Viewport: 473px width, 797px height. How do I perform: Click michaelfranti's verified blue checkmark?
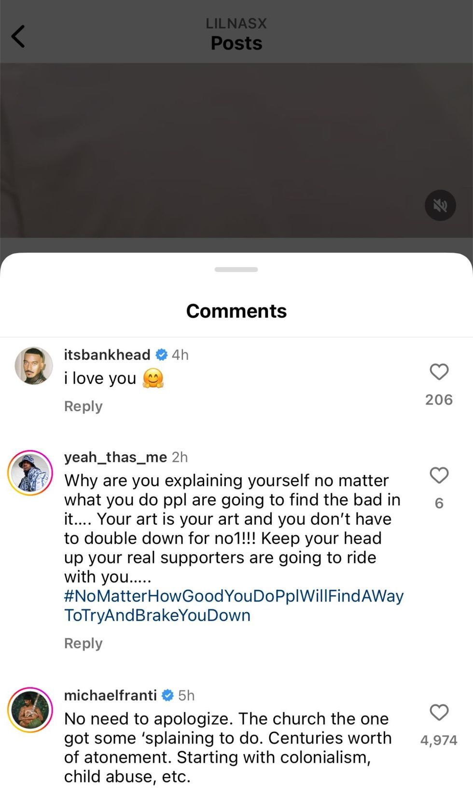tap(168, 695)
